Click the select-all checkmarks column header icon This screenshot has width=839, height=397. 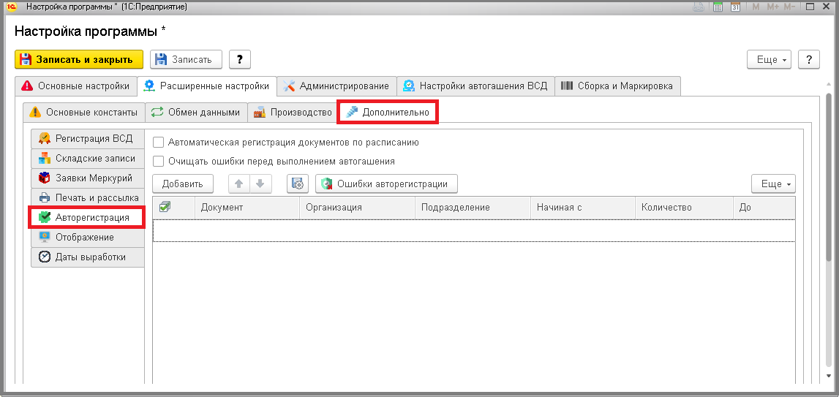coord(165,206)
